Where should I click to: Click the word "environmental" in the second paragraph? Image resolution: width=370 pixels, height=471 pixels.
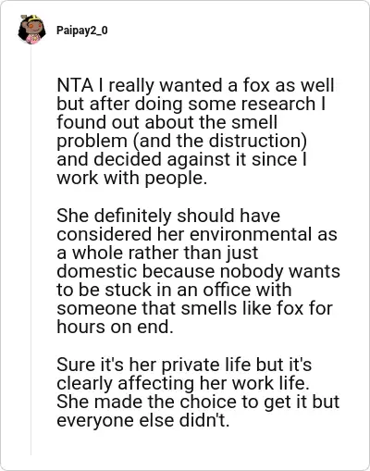[251, 234]
